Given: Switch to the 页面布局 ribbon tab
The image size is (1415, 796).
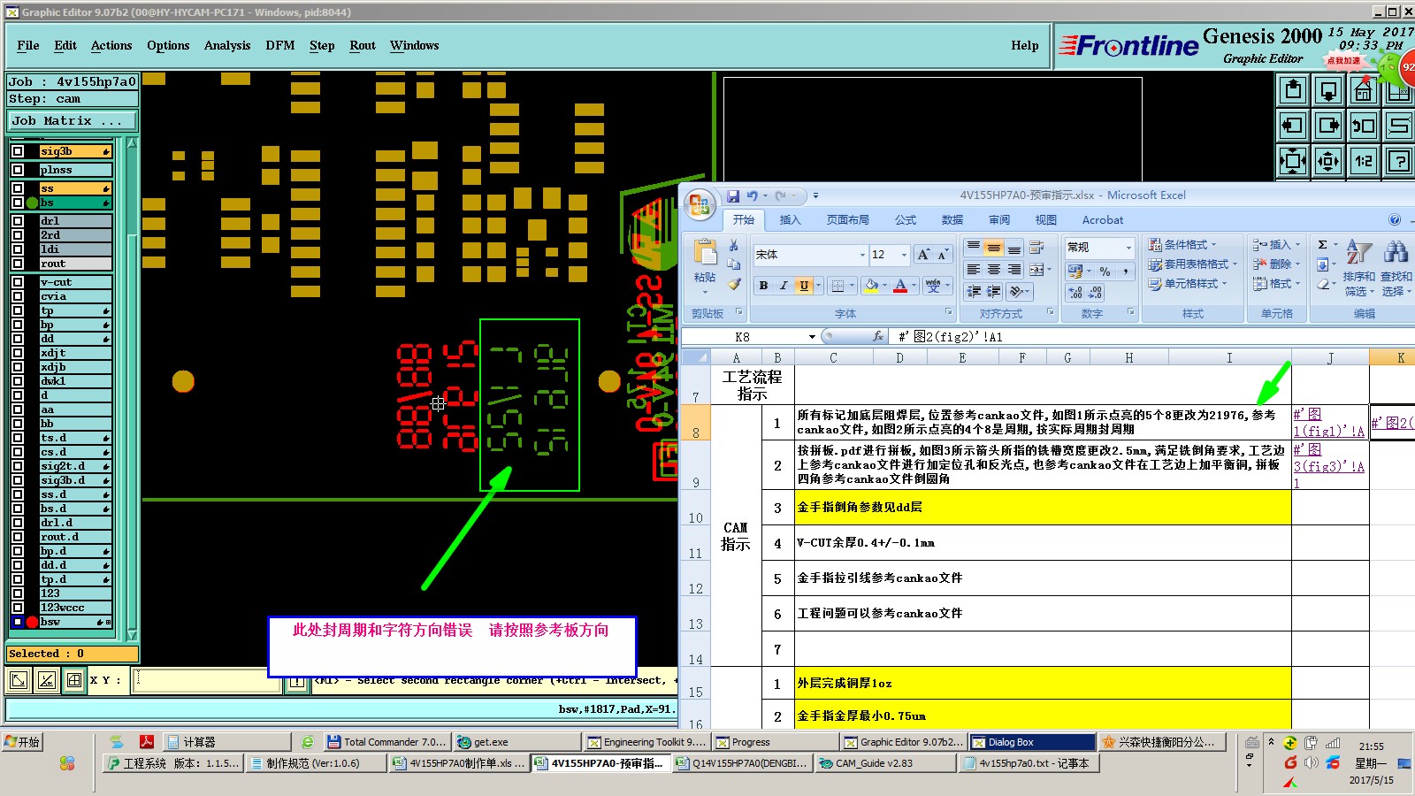Looking at the screenshot, I should click(848, 220).
